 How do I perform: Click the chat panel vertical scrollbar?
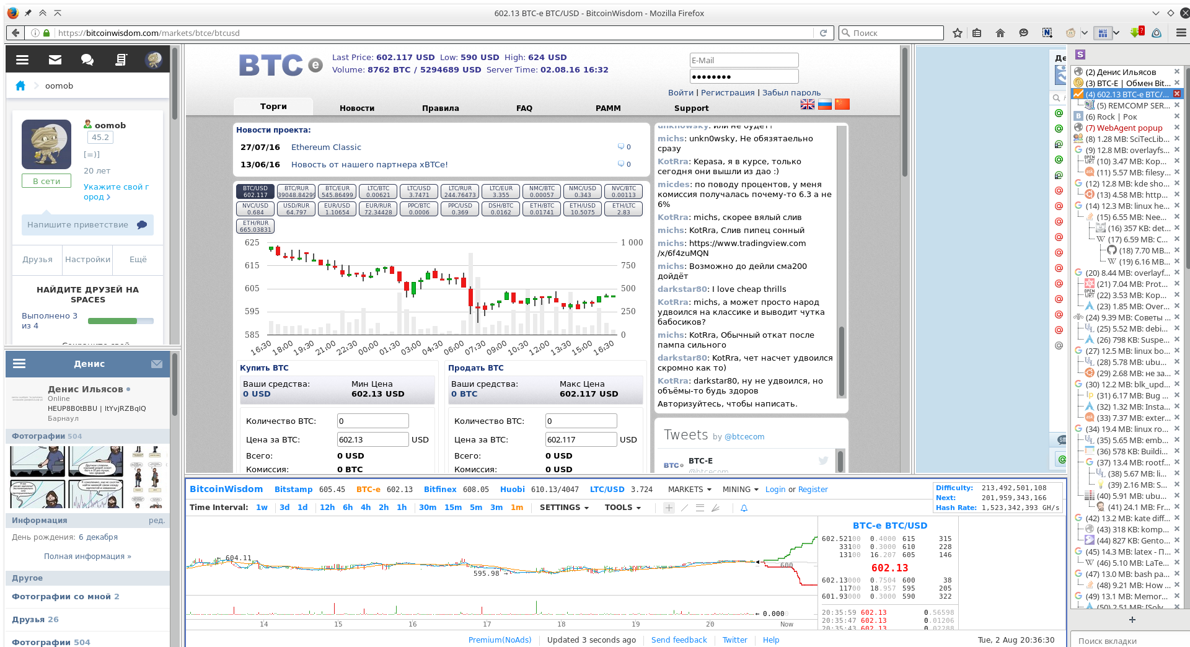(x=842, y=262)
